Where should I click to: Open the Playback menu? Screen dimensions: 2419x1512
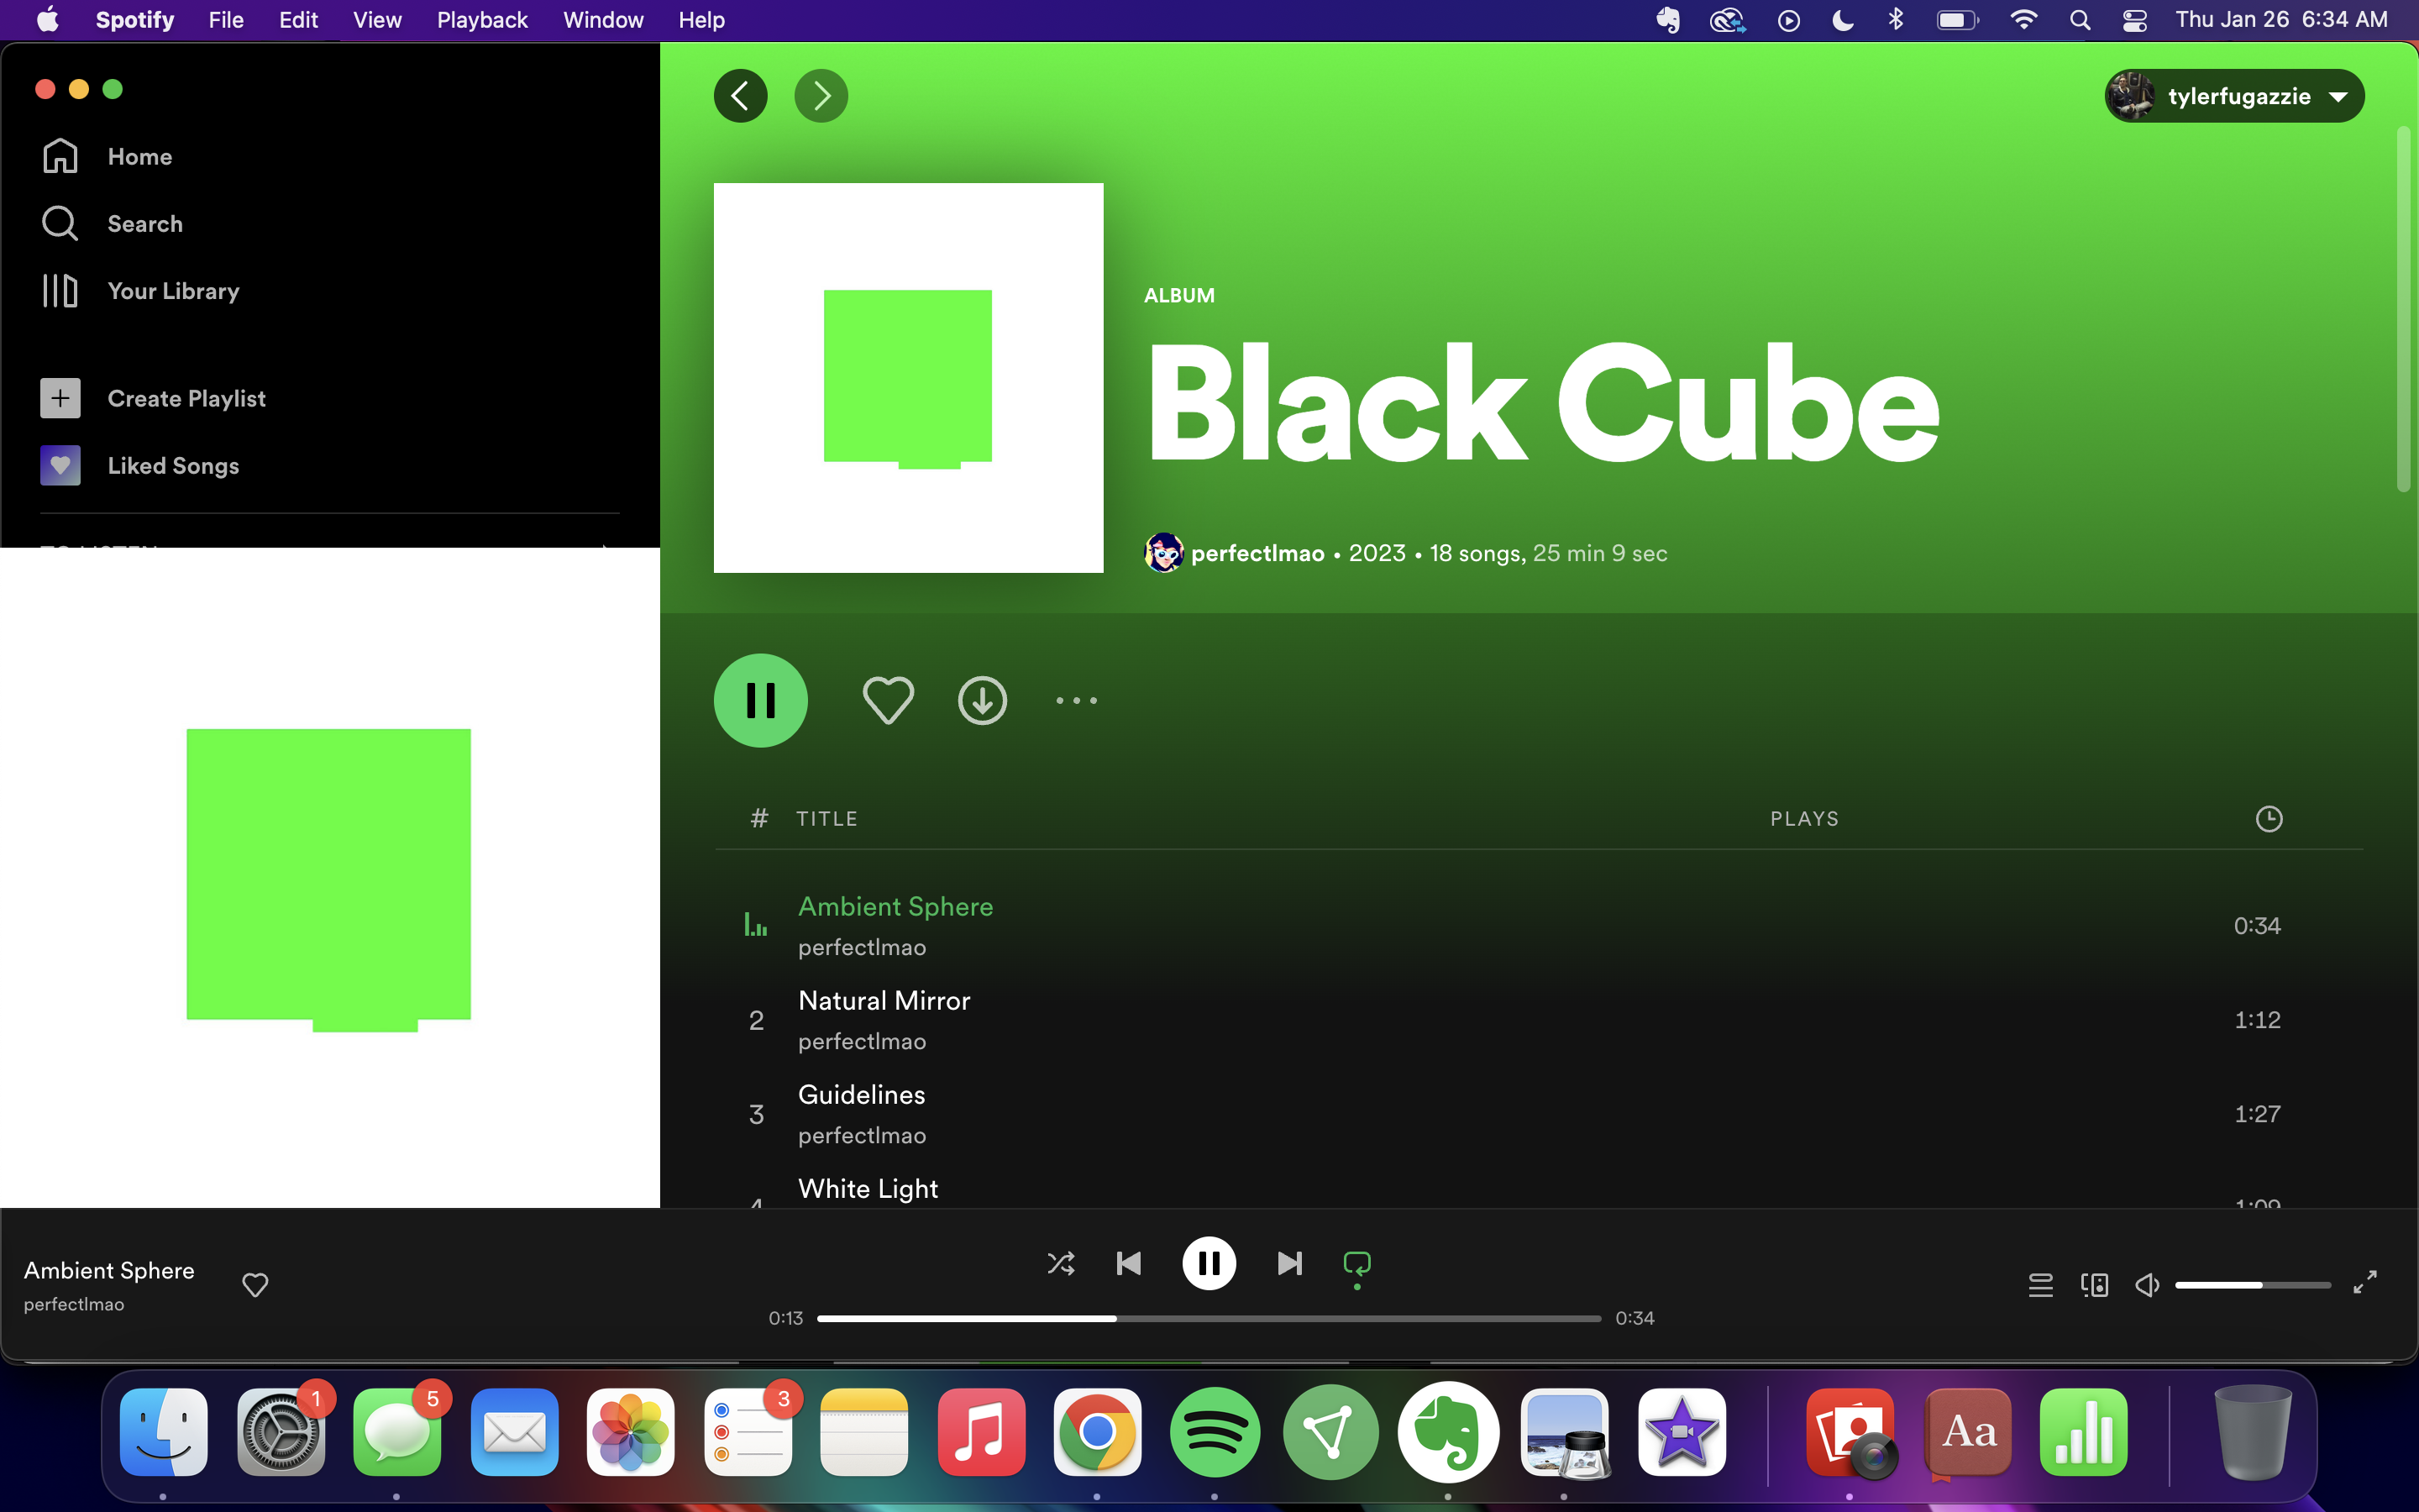(482, 20)
